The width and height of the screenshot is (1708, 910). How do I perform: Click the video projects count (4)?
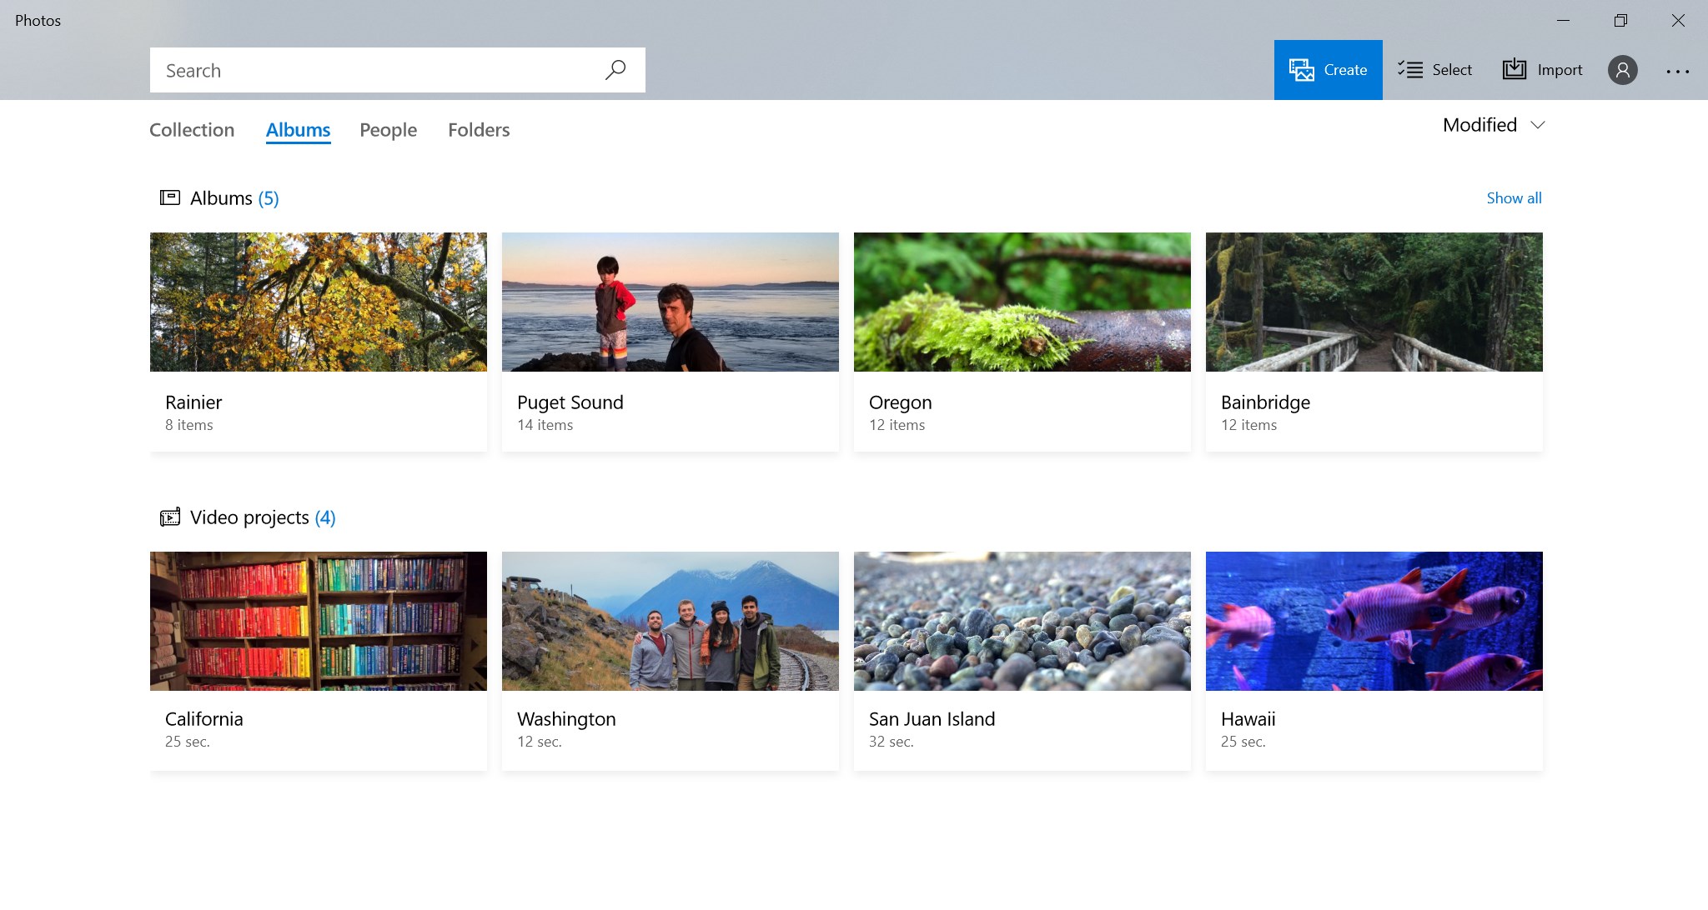tap(324, 517)
